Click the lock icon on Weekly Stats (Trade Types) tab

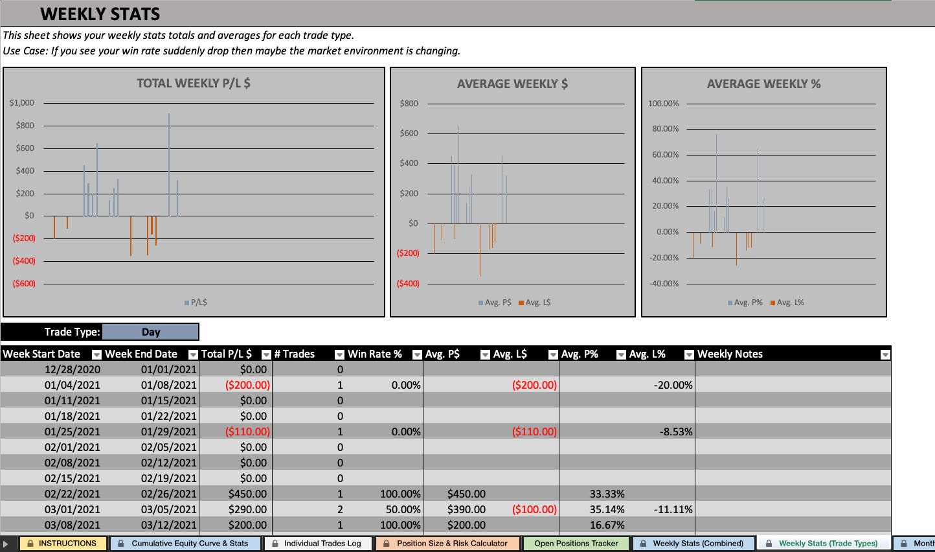769,543
